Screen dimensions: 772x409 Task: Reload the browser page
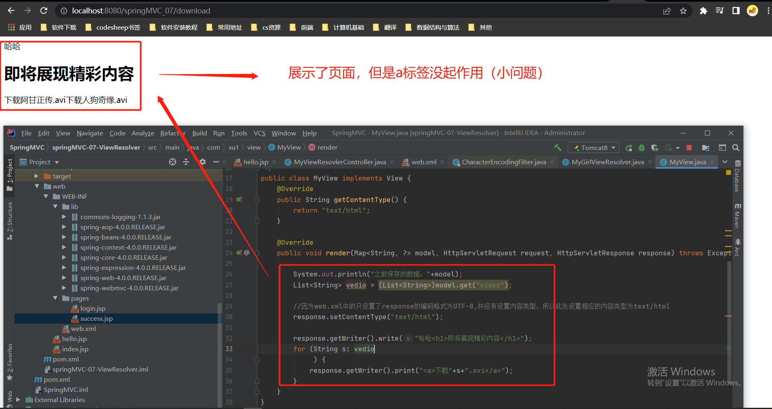[44, 11]
